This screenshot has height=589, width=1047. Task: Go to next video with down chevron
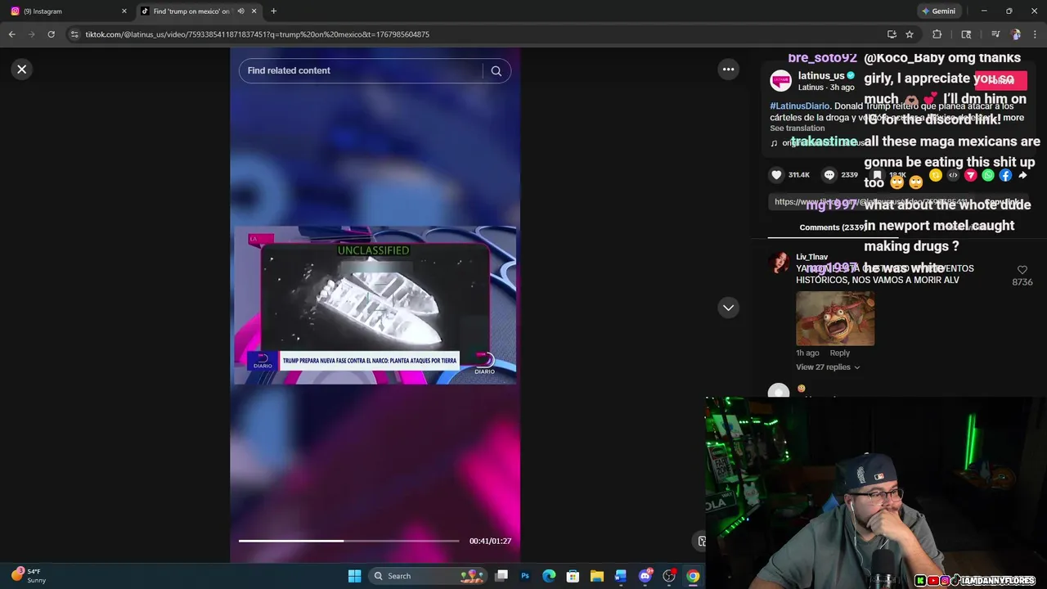coord(728,308)
